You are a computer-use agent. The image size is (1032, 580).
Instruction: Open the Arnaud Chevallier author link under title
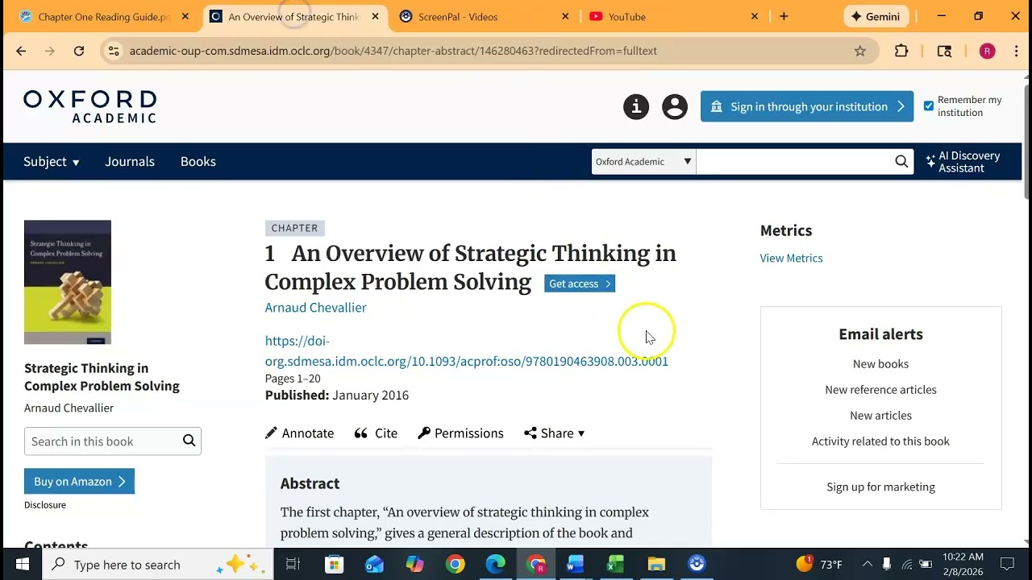point(315,307)
